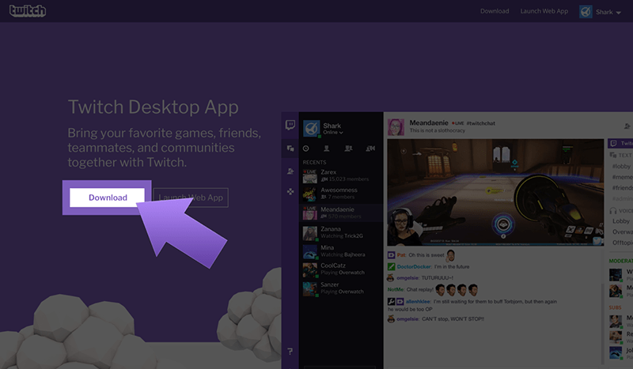
Task: Click the Pat username in chat
Action: tap(401, 255)
